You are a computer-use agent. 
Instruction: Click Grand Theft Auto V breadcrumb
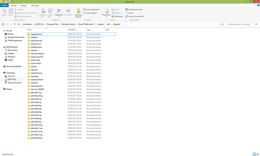pos(86,24)
